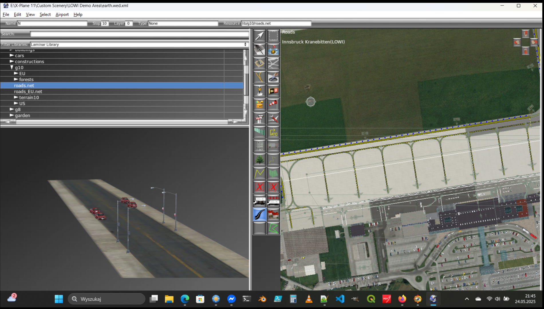Launch Blender from the taskbar
This screenshot has width=544, height=309.
click(262, 299)
